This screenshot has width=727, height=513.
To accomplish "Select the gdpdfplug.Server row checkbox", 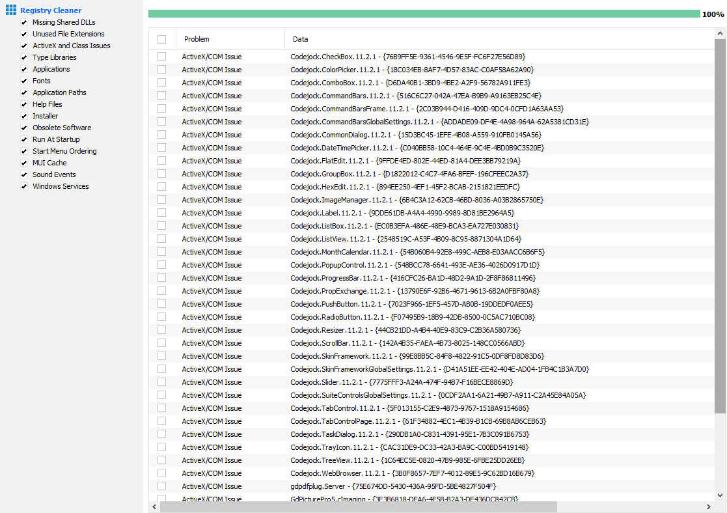I will [x=162, y=486].
